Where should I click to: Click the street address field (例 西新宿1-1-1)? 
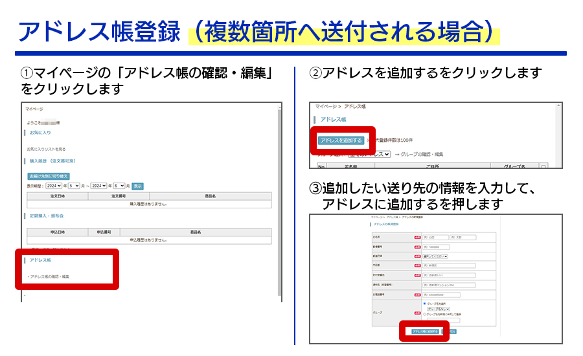[x=449, y=275]
